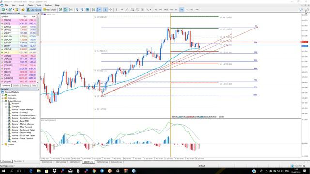The image size is (310, 174).
Task: Click the toolbar icon right of the Profiles dropdown
Action: (x=16, y=10)
